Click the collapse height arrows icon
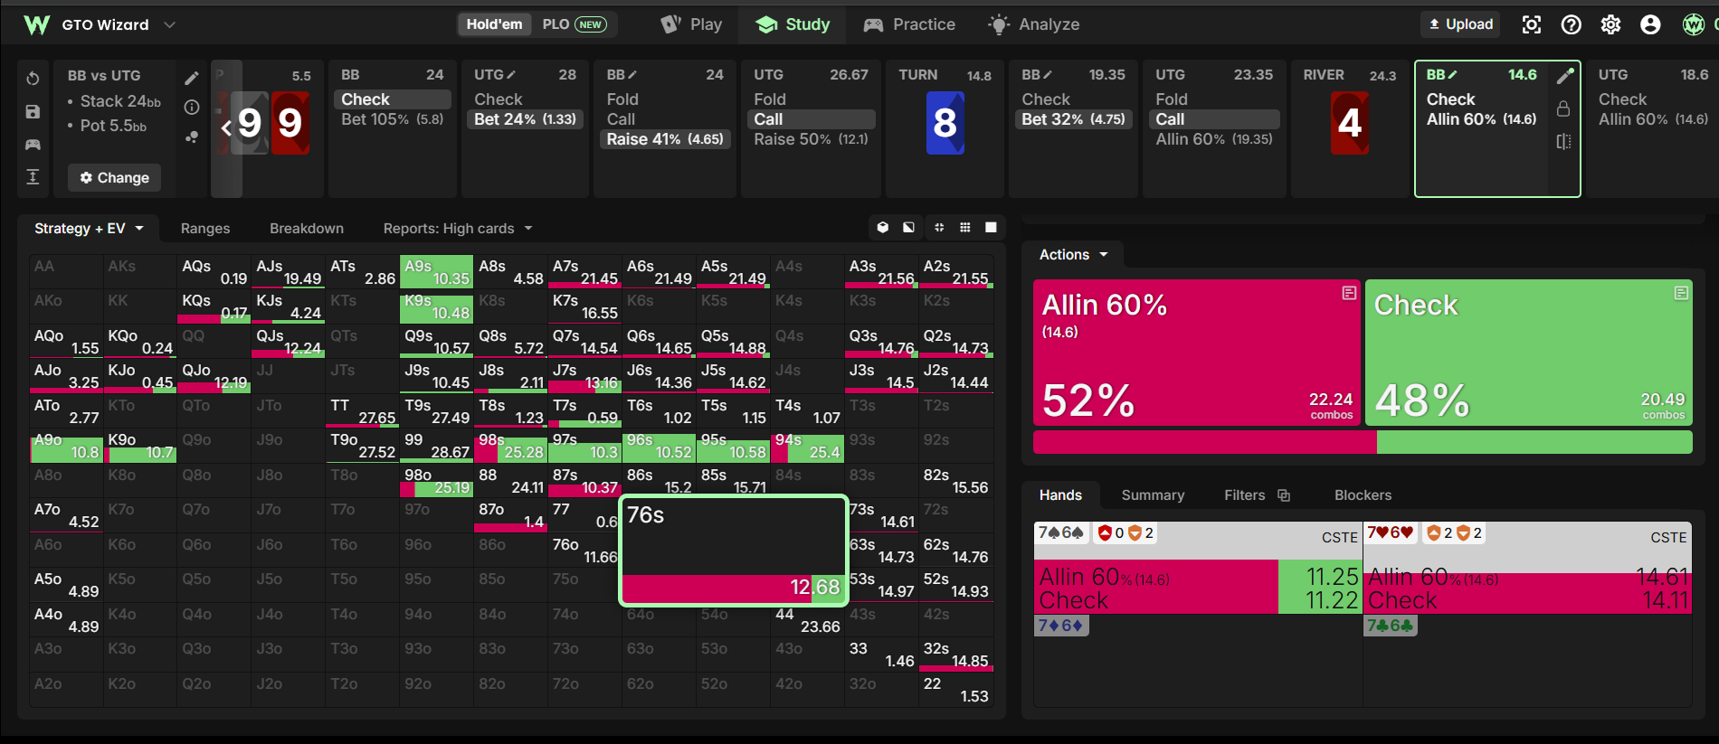 coord(33,176)
